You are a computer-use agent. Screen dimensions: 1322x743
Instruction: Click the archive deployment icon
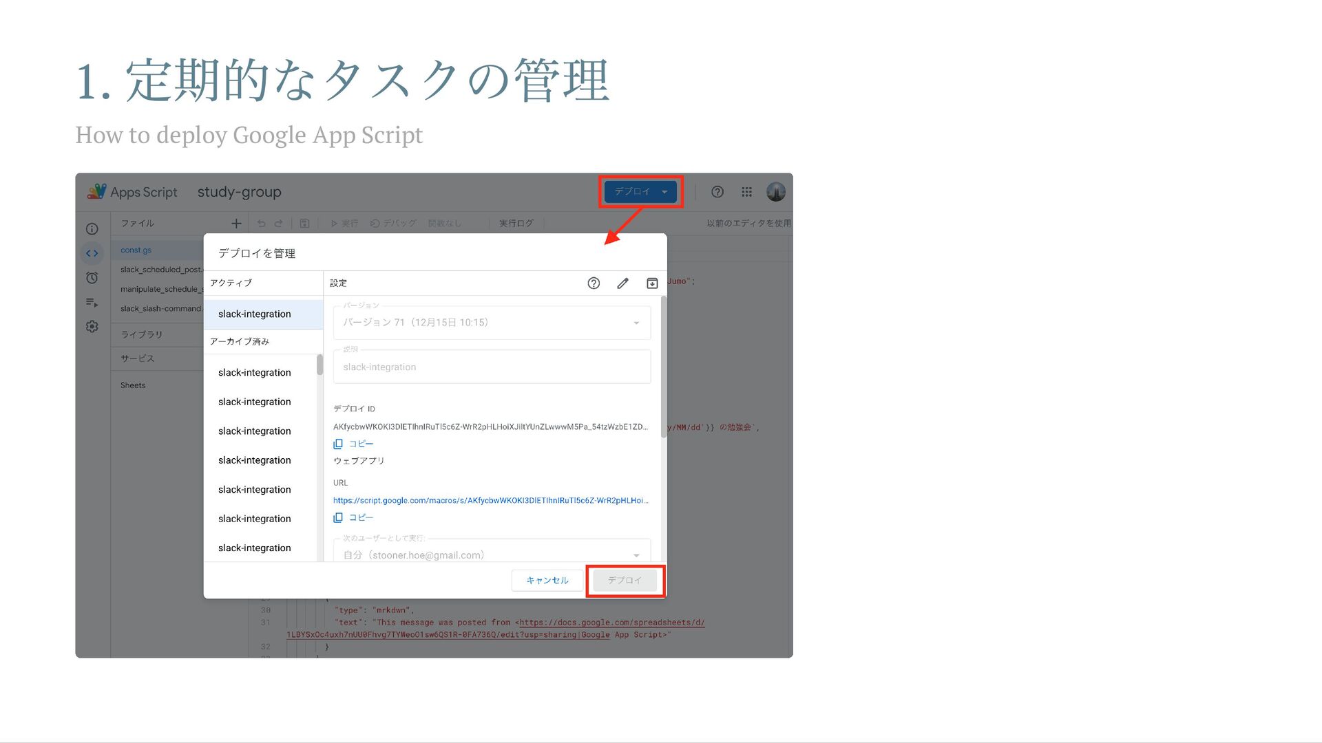pos(652,283)
